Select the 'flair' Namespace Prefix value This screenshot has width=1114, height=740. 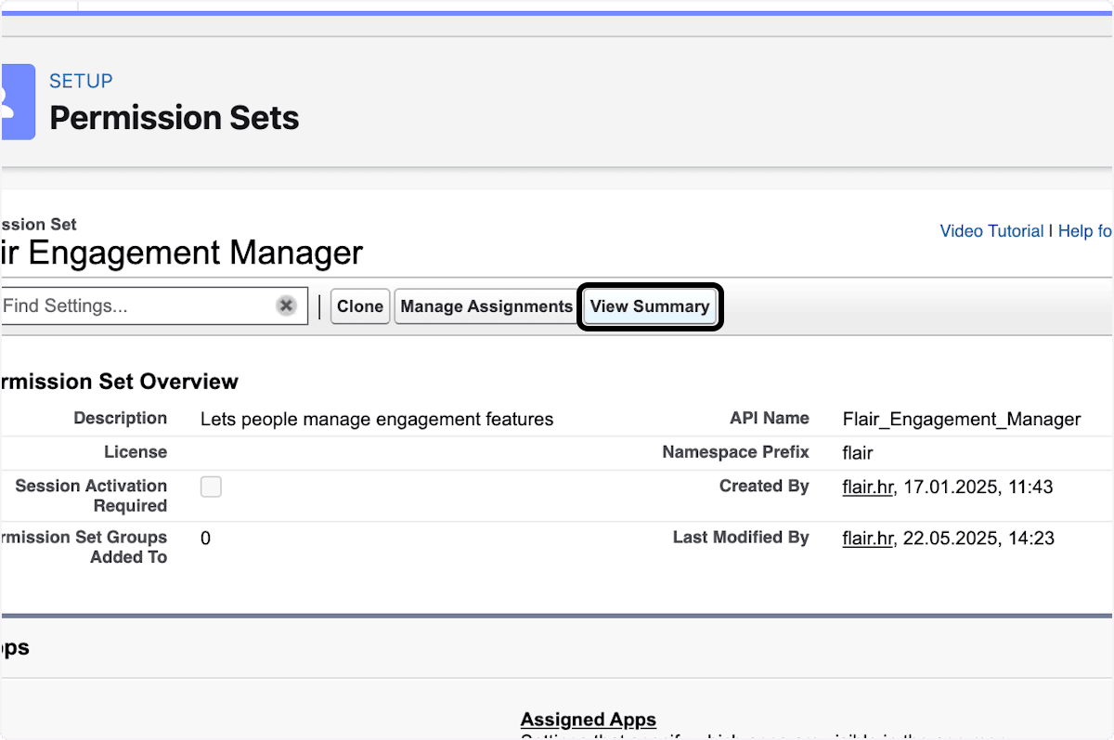point(858,453)
